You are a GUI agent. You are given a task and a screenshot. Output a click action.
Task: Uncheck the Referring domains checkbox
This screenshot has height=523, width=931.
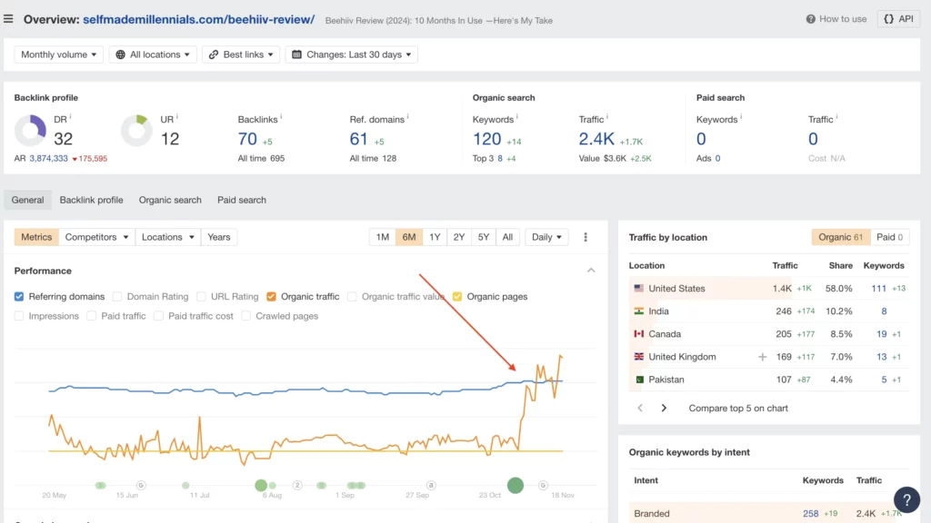point(20,297)
